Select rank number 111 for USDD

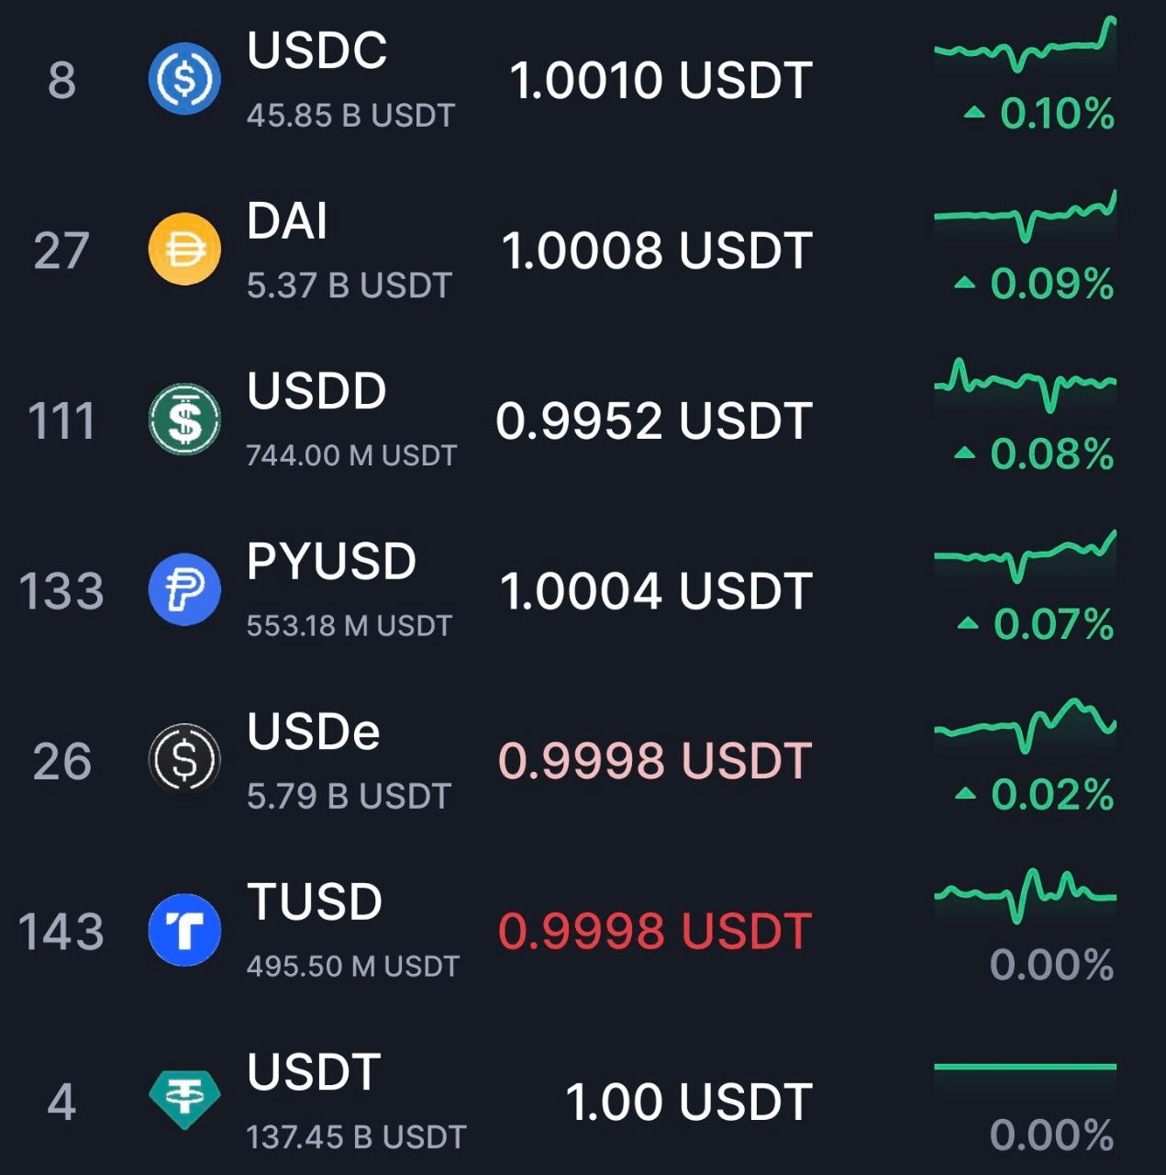coord(61,421)
